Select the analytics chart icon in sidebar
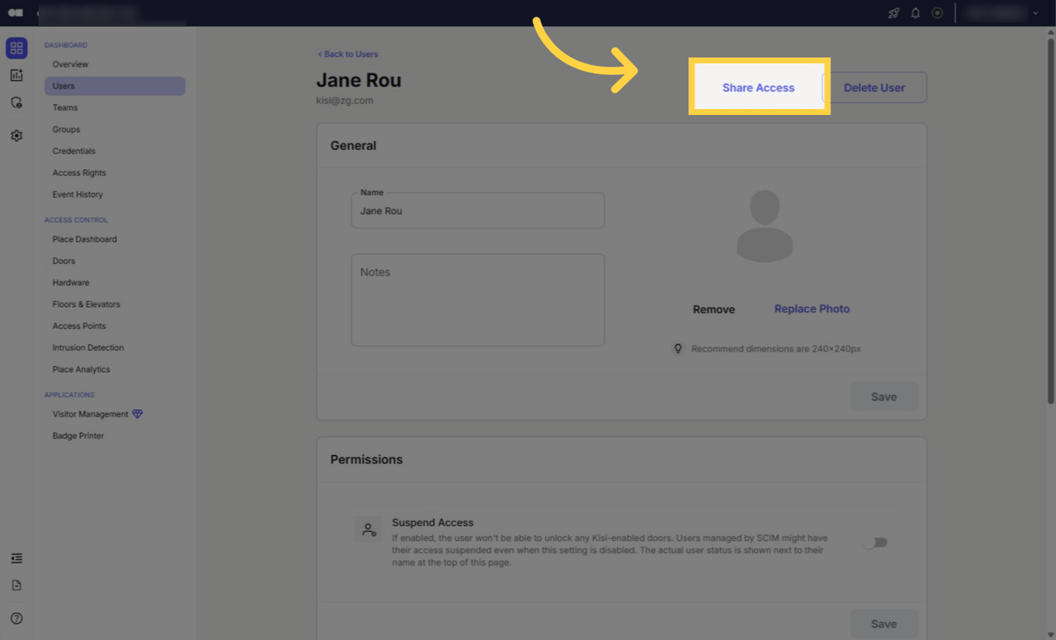Image resolution: width=1056 pixels, height=640 pixels. tap(16, 75)
